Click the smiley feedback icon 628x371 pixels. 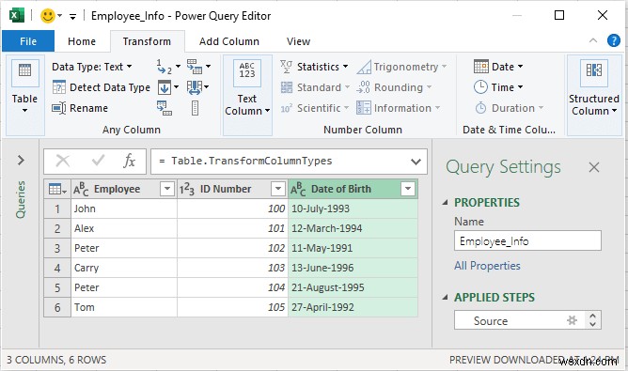(x=48, y=16)
